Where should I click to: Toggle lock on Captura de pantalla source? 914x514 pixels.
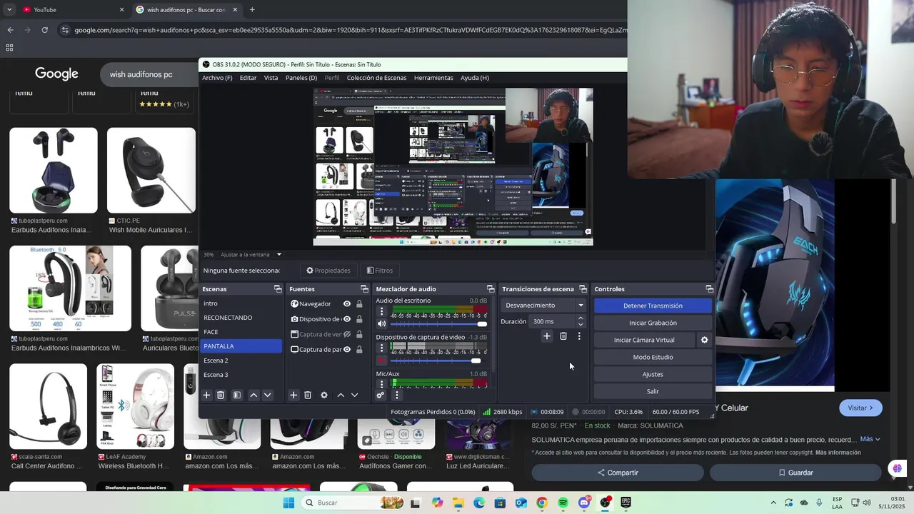pos(359,349)
